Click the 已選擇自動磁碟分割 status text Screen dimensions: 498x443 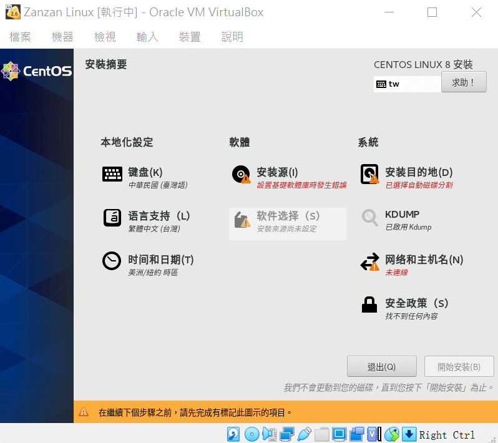click(x=419, y=185)
